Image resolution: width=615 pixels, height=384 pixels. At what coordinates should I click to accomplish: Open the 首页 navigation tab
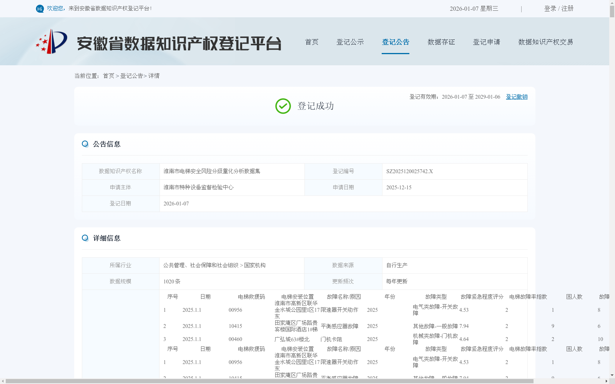coord(312,42)
